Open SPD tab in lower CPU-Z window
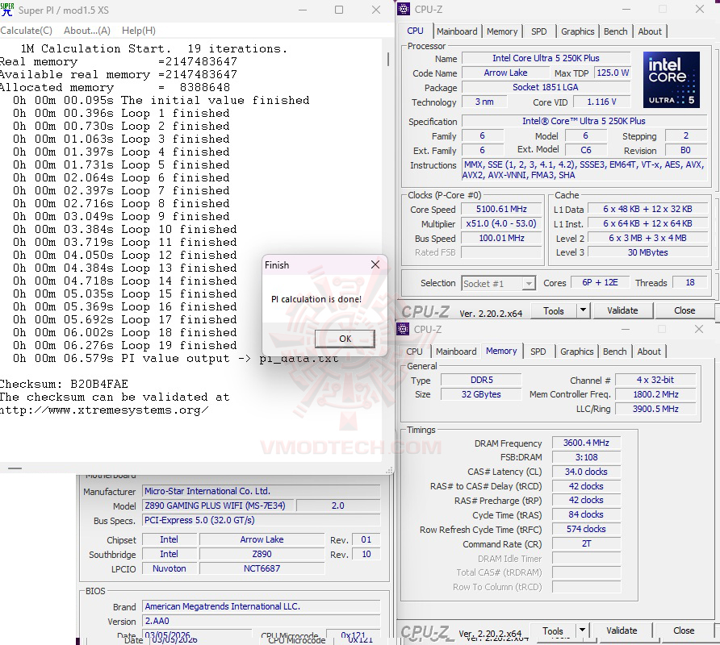The width and height of the screenshot is (720, 645). pyautogui.click(x=538, y=352)
